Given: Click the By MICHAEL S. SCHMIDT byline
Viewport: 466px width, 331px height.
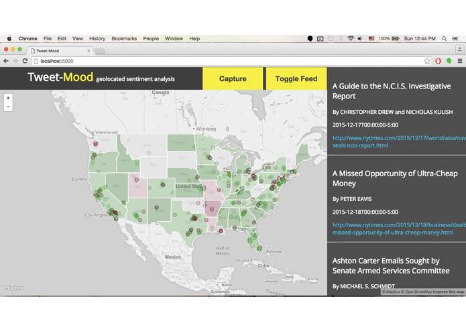Looking at the screenshot, I should 363,286.
